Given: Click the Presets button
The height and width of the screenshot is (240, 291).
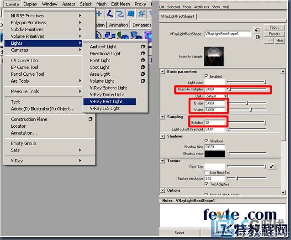Looking at the screenshot, I should click(274, 34).
